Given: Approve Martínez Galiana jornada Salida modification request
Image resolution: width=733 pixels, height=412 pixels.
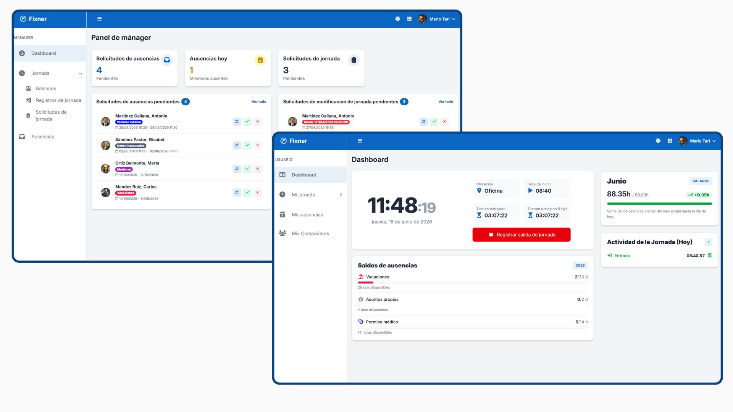Looking at the screenshot, I should pos(434,122).
